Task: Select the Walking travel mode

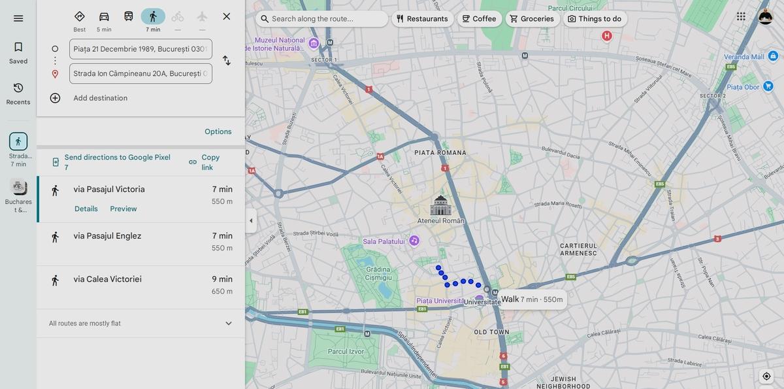Action: pyautogui.click(x=153, y=17)
